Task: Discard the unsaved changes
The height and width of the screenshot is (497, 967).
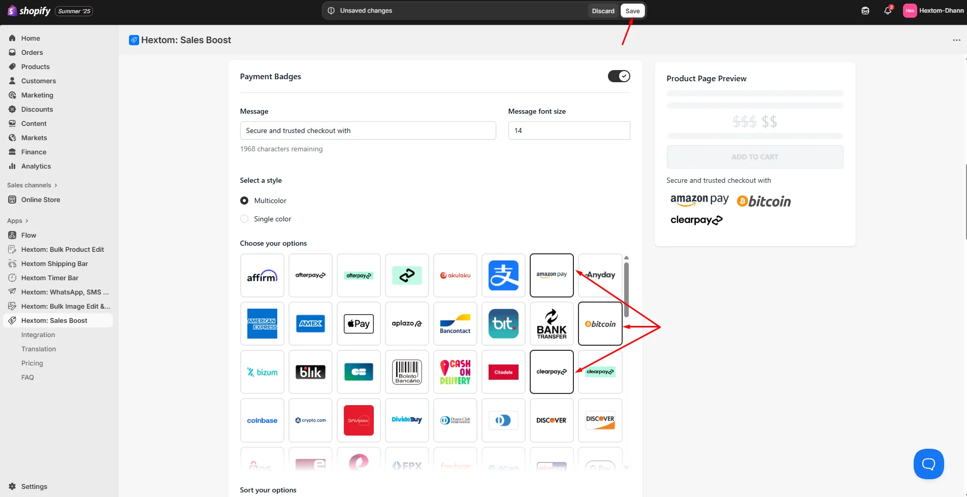Action: [603, 11]
